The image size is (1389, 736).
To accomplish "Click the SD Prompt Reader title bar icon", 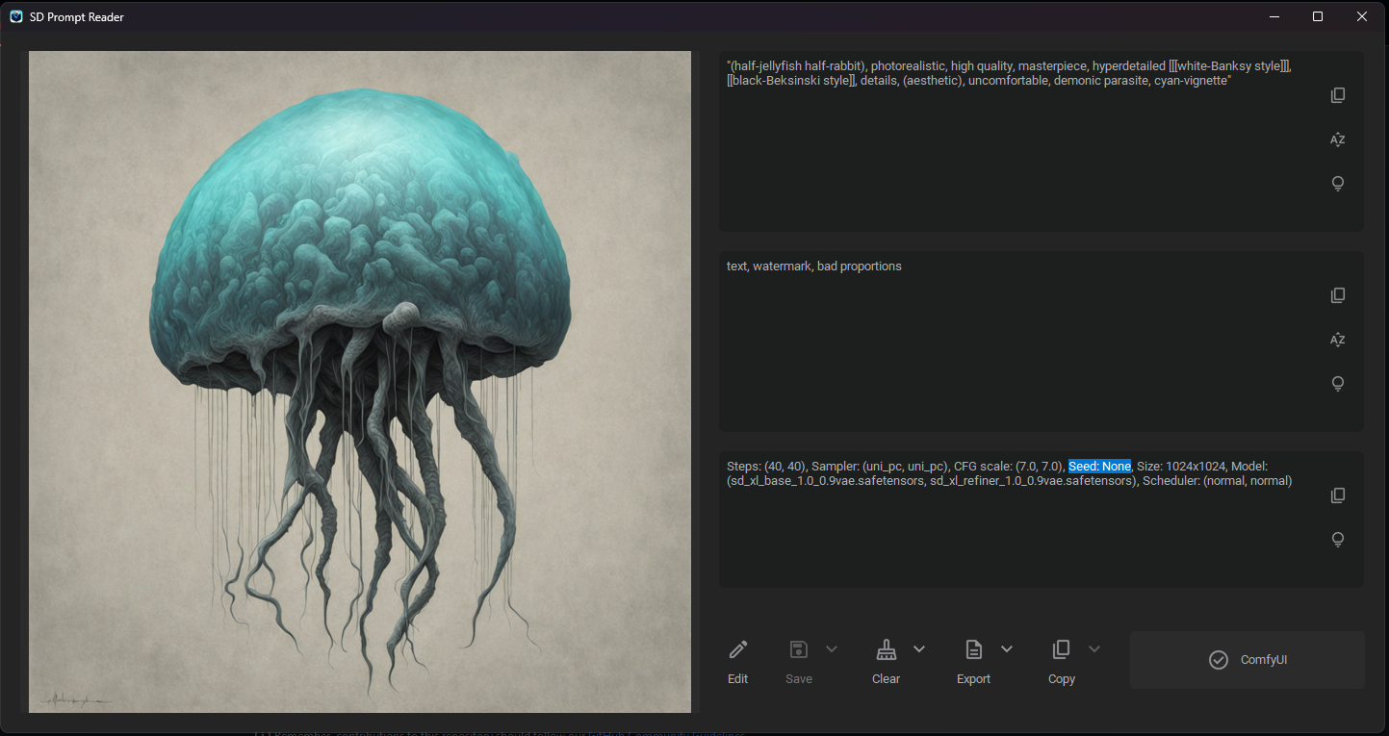I will (x=14, y=16).
